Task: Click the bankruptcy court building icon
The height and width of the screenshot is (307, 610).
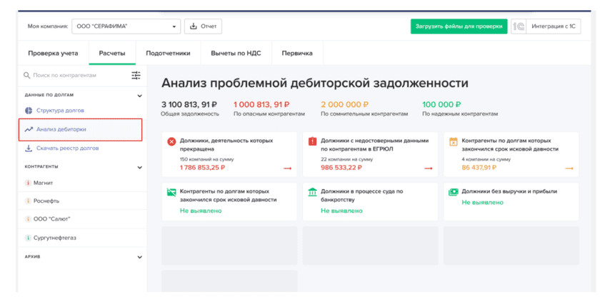Action: [312, 192]
